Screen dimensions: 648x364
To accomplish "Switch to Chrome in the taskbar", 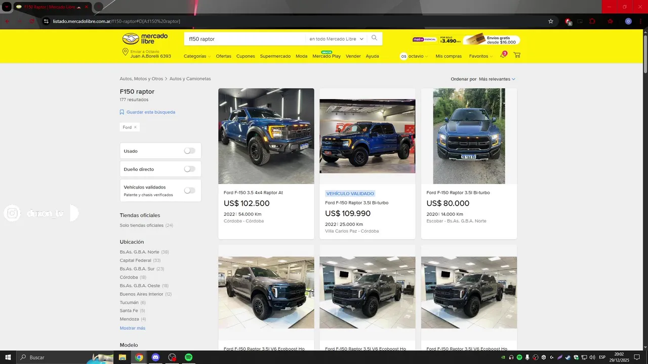I will 139,357.
